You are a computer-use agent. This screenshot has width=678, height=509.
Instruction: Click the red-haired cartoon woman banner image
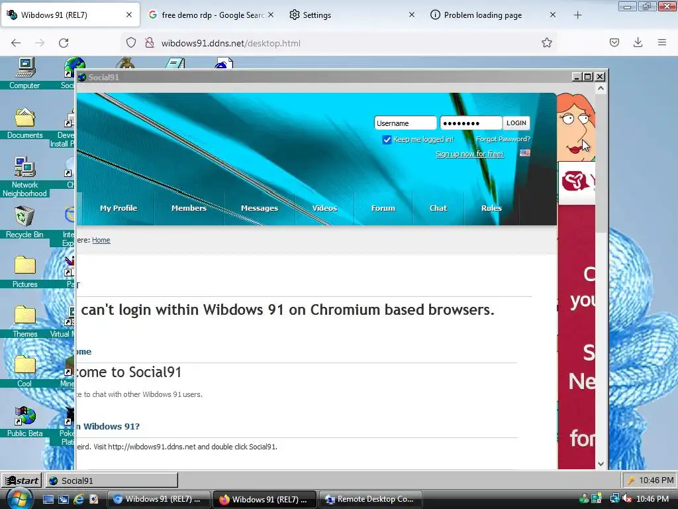pos(575,127)
